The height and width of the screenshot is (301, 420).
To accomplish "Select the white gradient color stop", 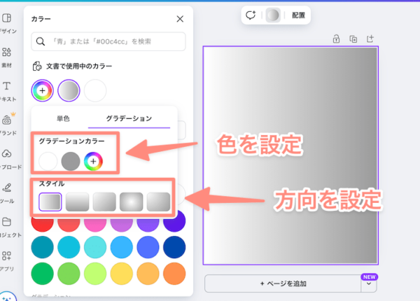I will 48,161.
